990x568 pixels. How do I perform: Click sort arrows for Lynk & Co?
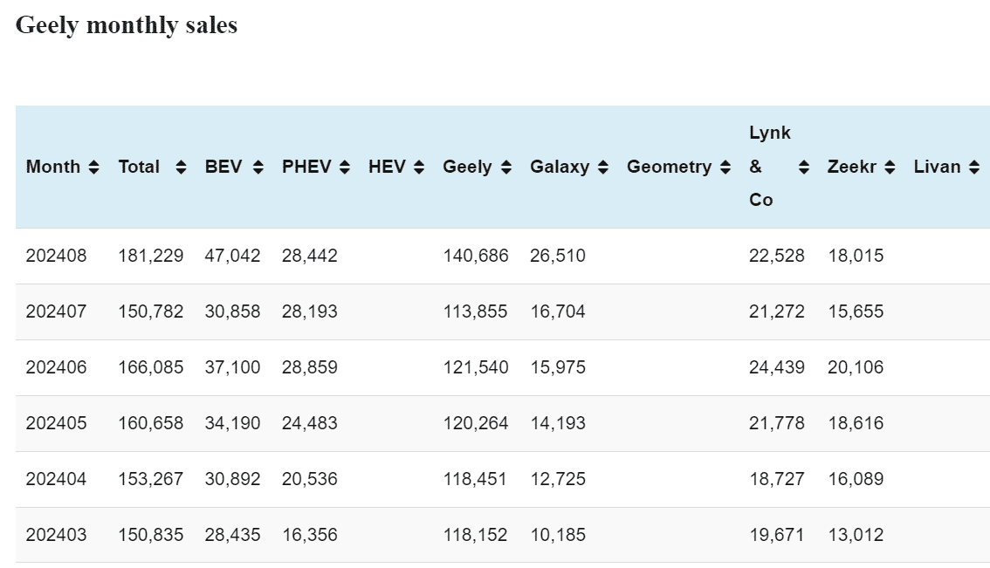(x=804, y=168)
